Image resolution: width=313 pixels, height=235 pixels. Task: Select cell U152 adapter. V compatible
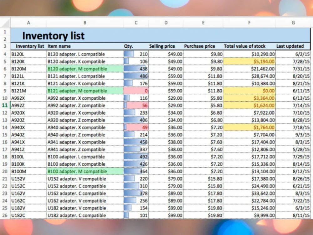(x=85, y=179)
